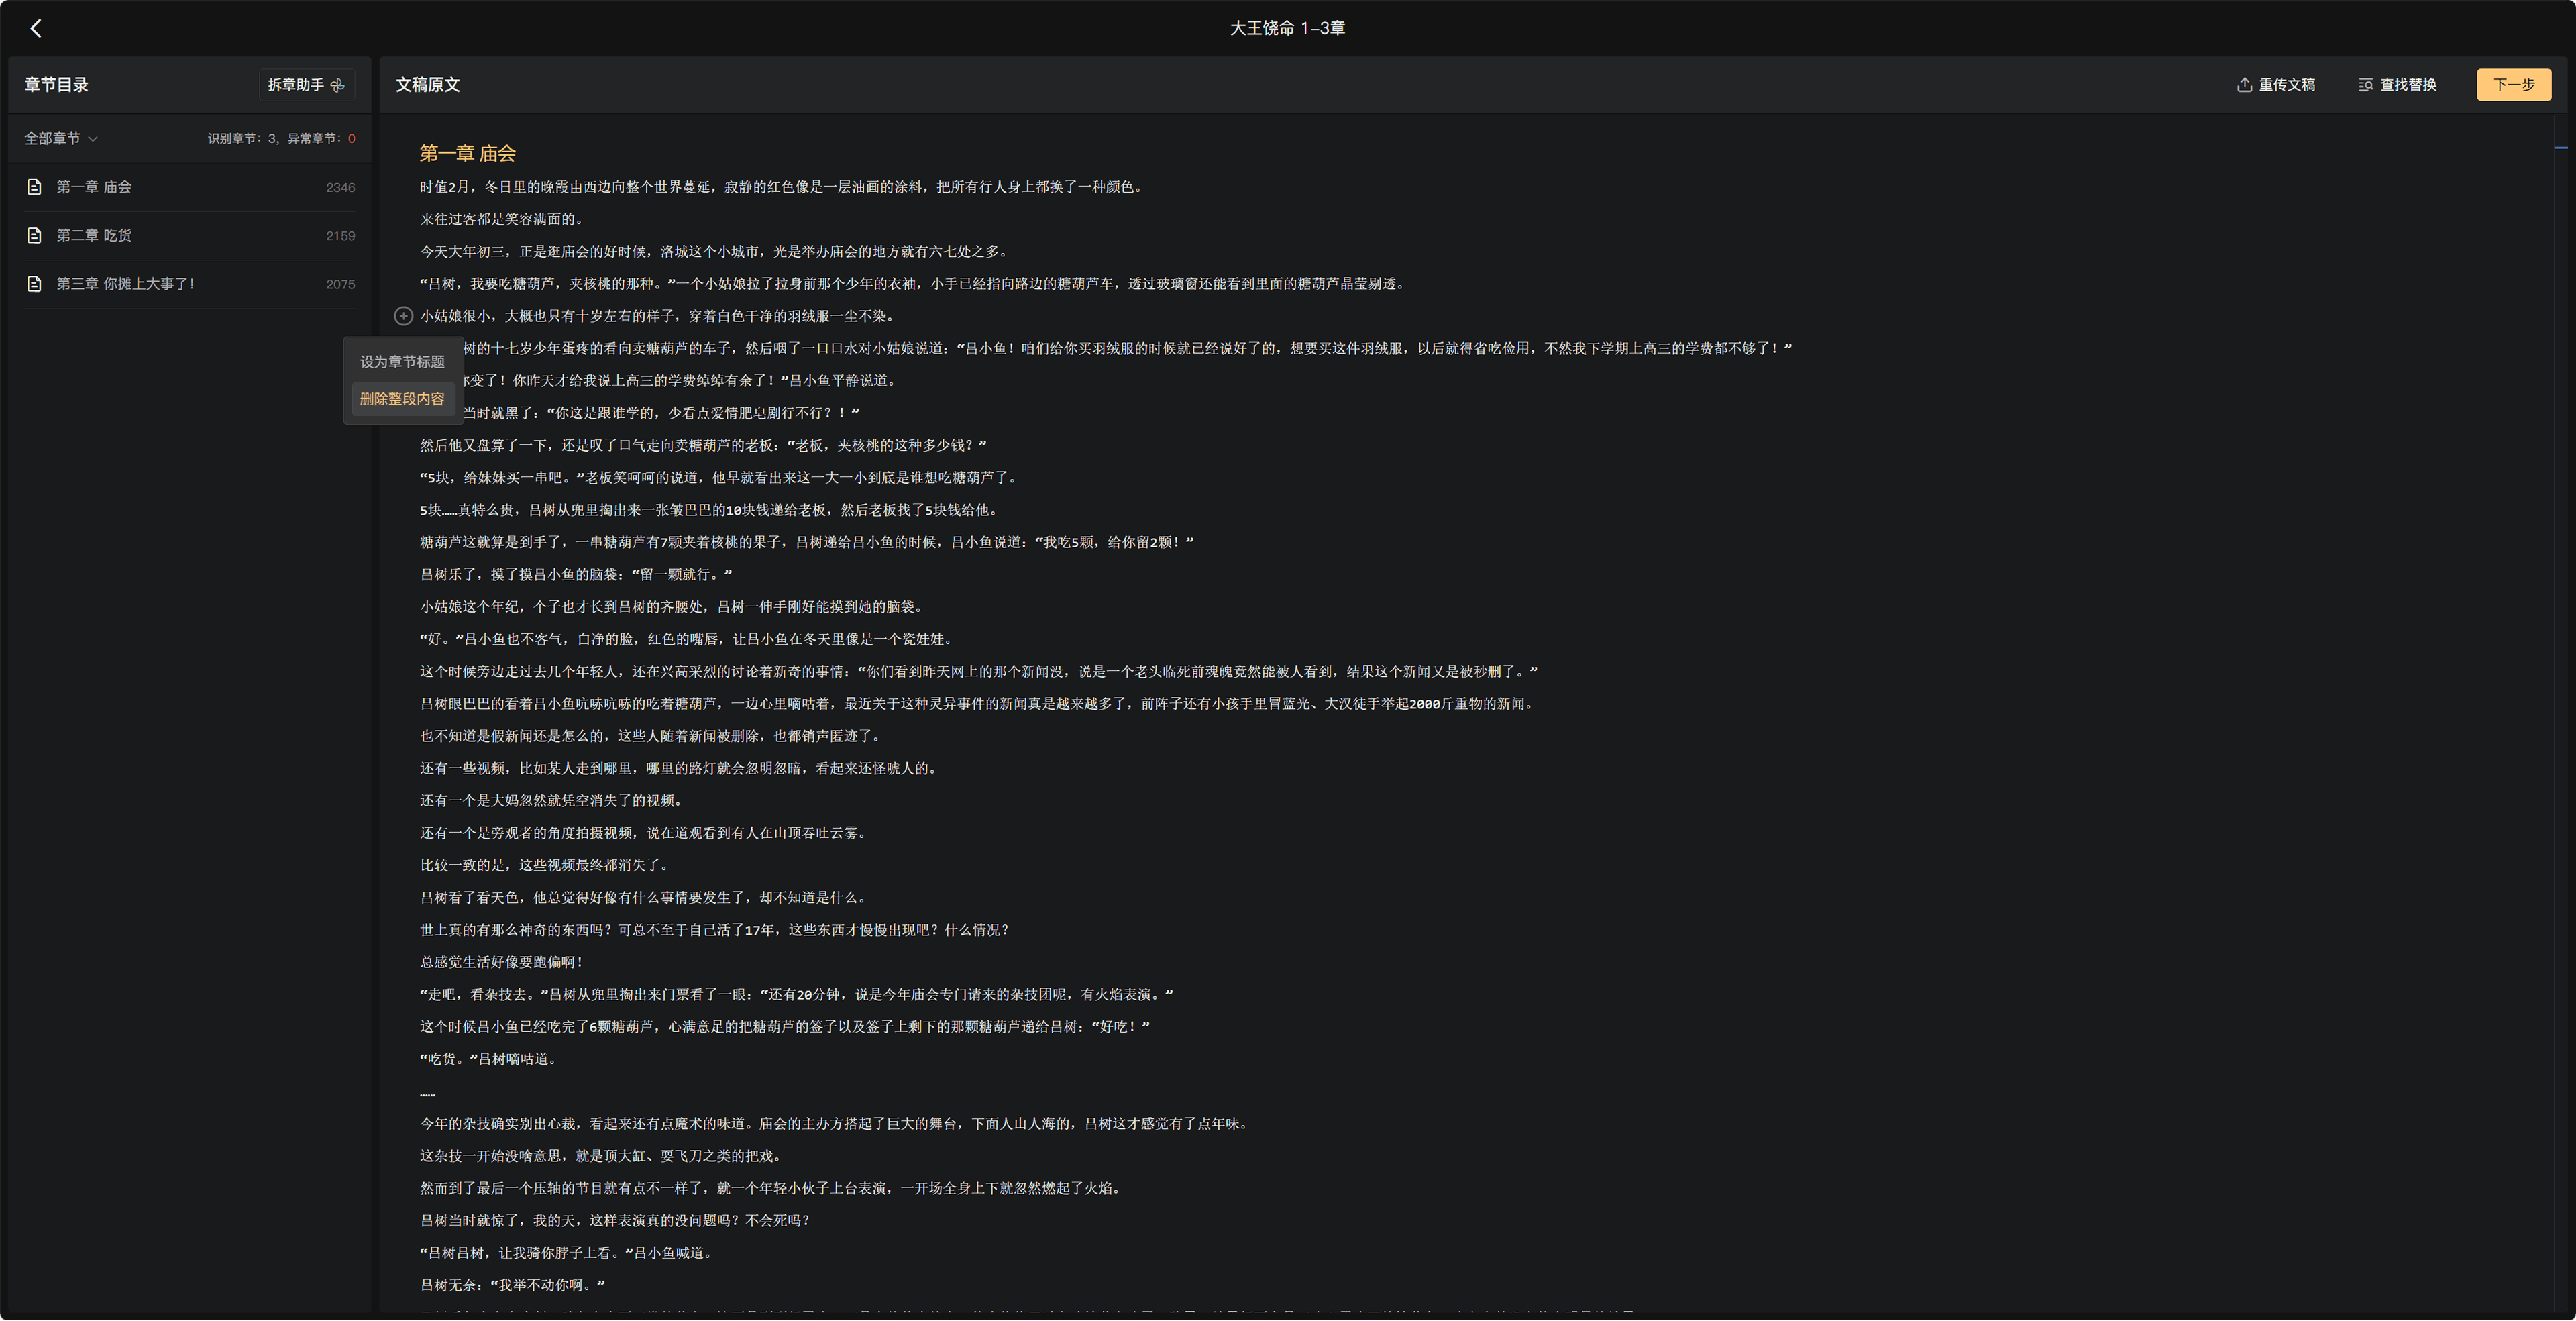Open the 拆章助手 chapter split helper

point(306,85)
